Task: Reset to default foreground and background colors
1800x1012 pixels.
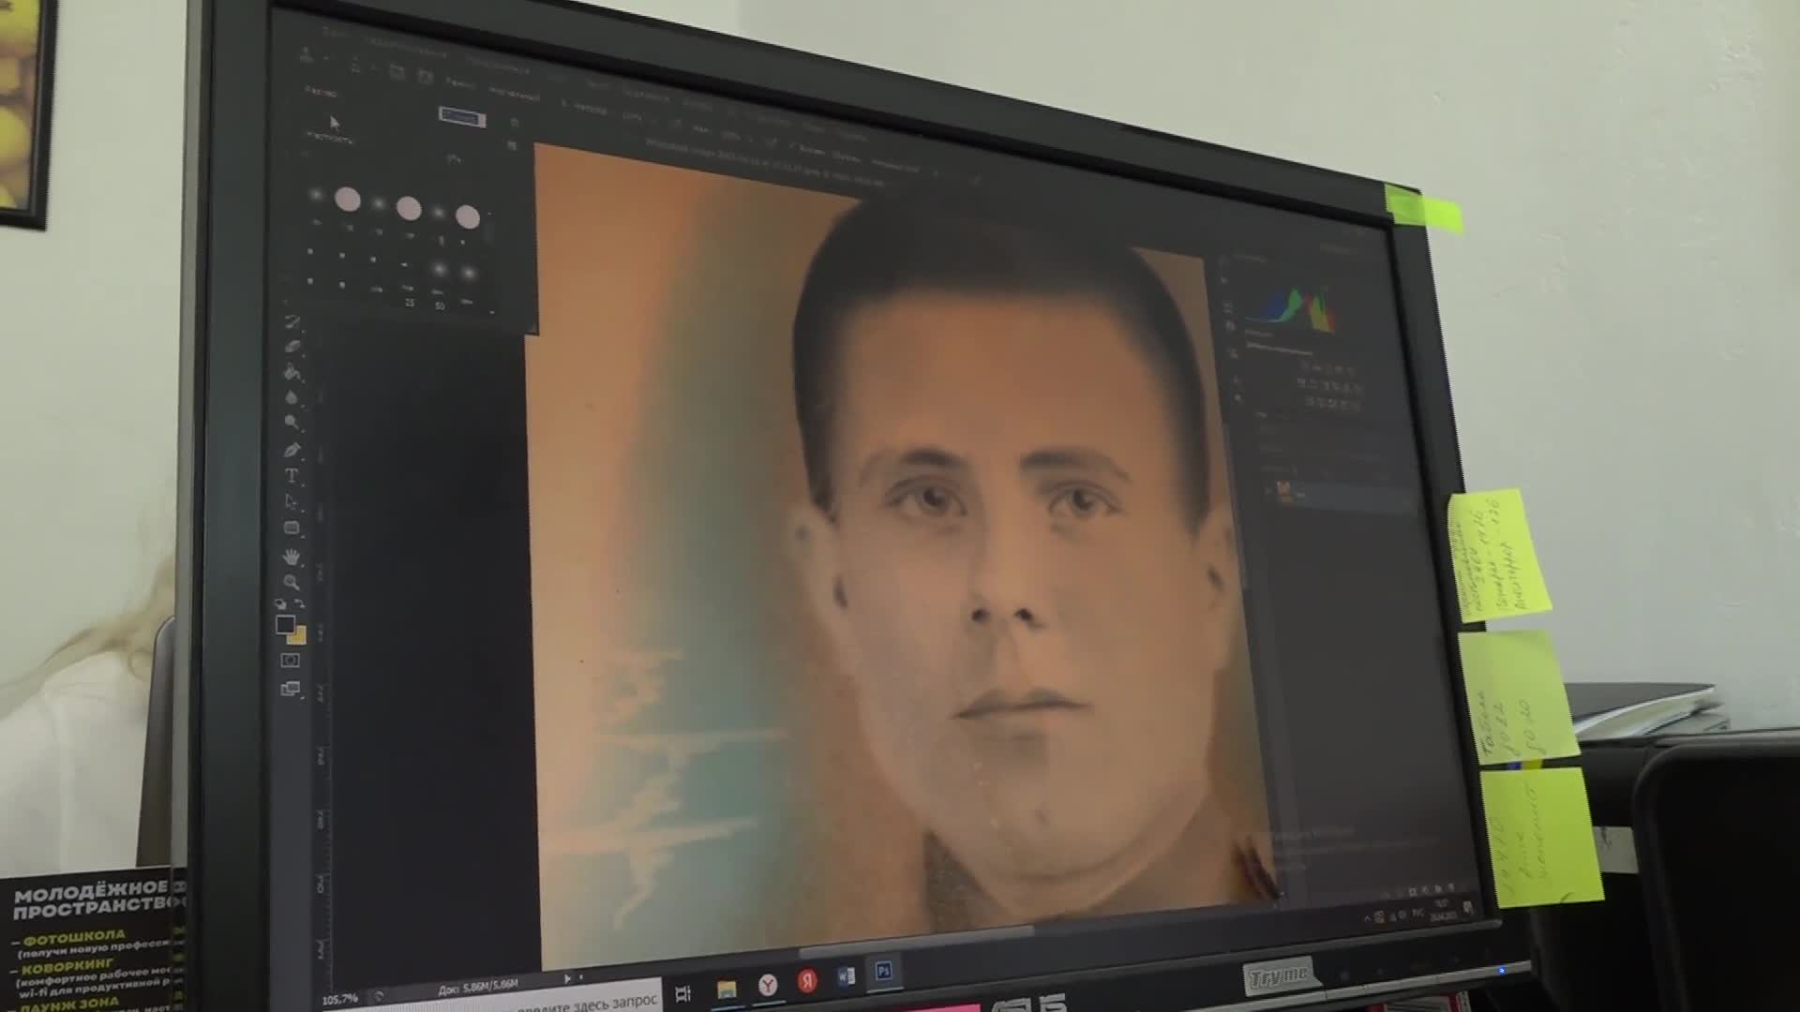Action: [x=280, y=604]
